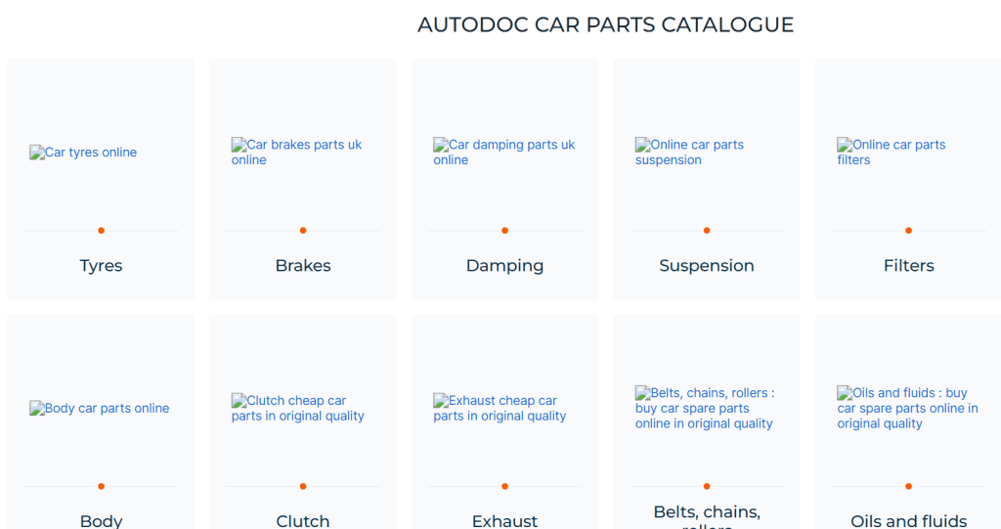Click the Belts, chains, rollers image
The height and width of the screenshot is (529, 1001).
point(704,408)
